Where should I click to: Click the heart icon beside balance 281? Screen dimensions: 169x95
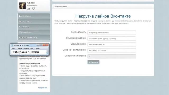34,9
